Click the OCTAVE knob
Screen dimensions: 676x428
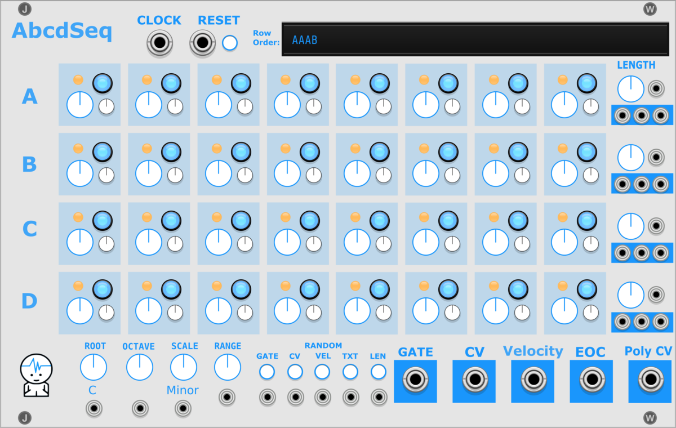139,368
